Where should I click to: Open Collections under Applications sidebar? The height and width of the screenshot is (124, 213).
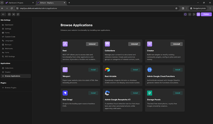pos(16,68)
